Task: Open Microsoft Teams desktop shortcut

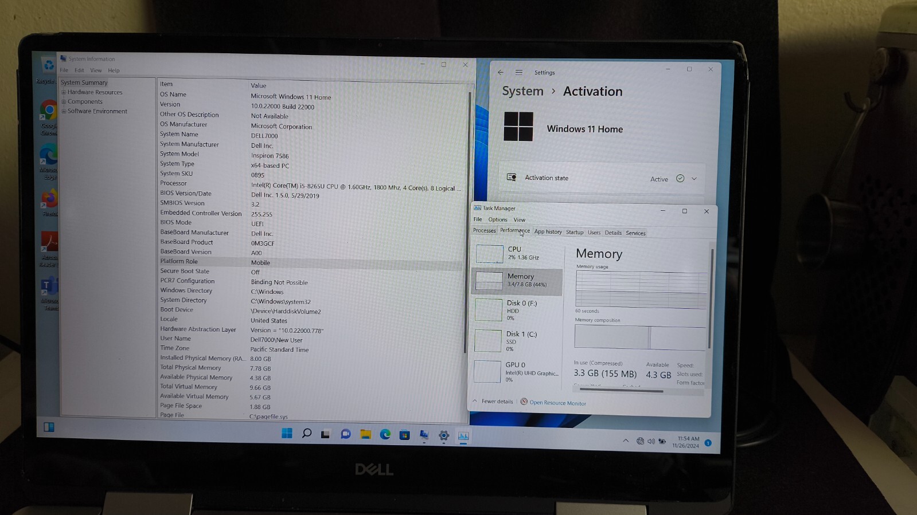Action: tap(49, 294)
